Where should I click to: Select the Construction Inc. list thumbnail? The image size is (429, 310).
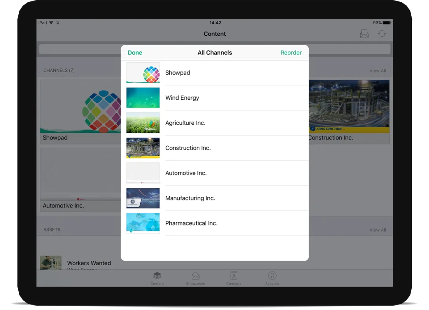143,148
